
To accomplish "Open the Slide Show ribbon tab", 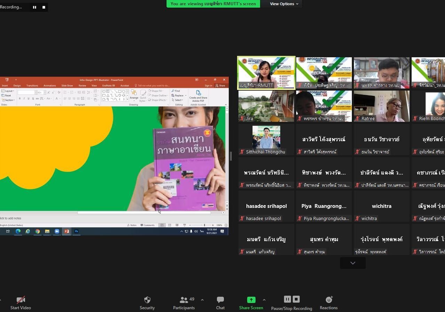I will [67, 85].
